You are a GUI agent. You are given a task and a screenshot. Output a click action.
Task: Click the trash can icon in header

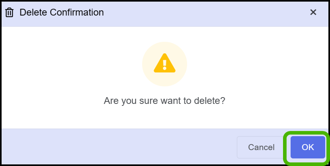click(9, 13)
